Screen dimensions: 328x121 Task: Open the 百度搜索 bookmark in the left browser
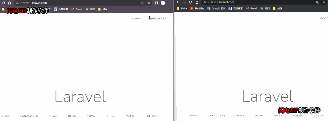[61, 9]
